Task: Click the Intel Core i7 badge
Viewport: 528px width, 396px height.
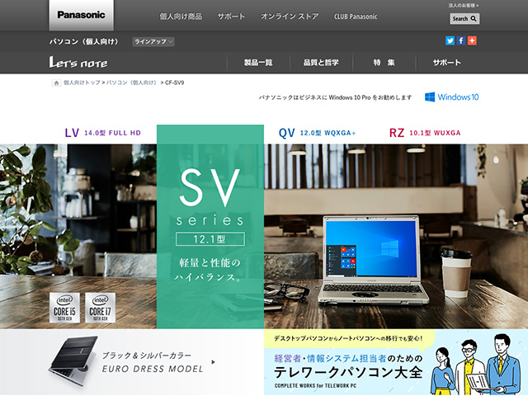Action: tap(100, 308)
